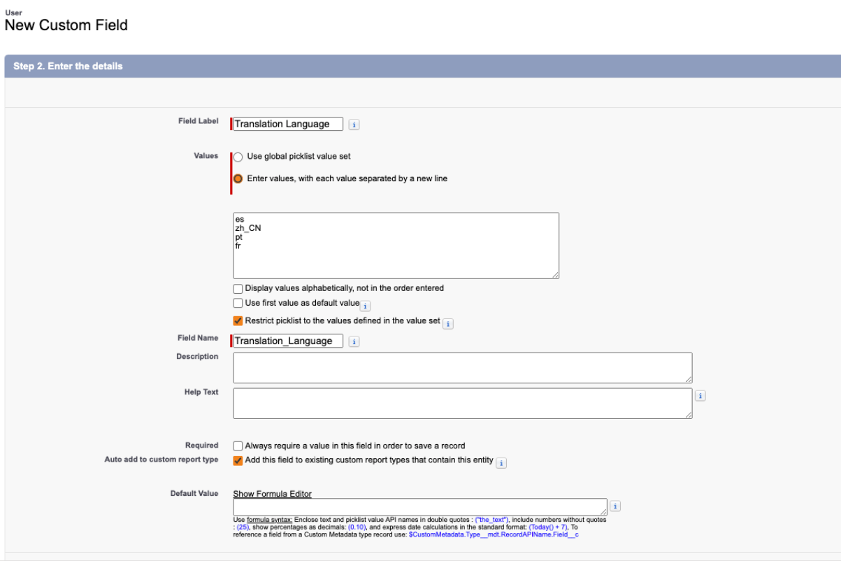The image size is (841, 561).
Task: Uncheck Restrict picklist to defined values
Action: point(238,321)
